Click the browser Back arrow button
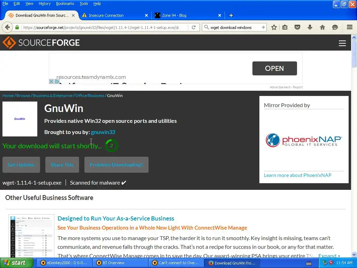Viewport: 357px width, 268px height. [7, 27]
